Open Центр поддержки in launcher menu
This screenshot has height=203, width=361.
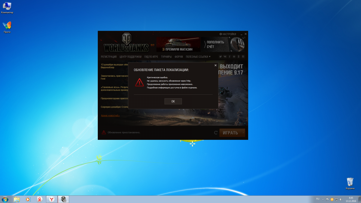130,57
